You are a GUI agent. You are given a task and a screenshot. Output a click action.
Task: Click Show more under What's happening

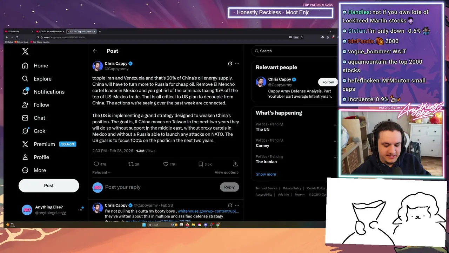266,174
